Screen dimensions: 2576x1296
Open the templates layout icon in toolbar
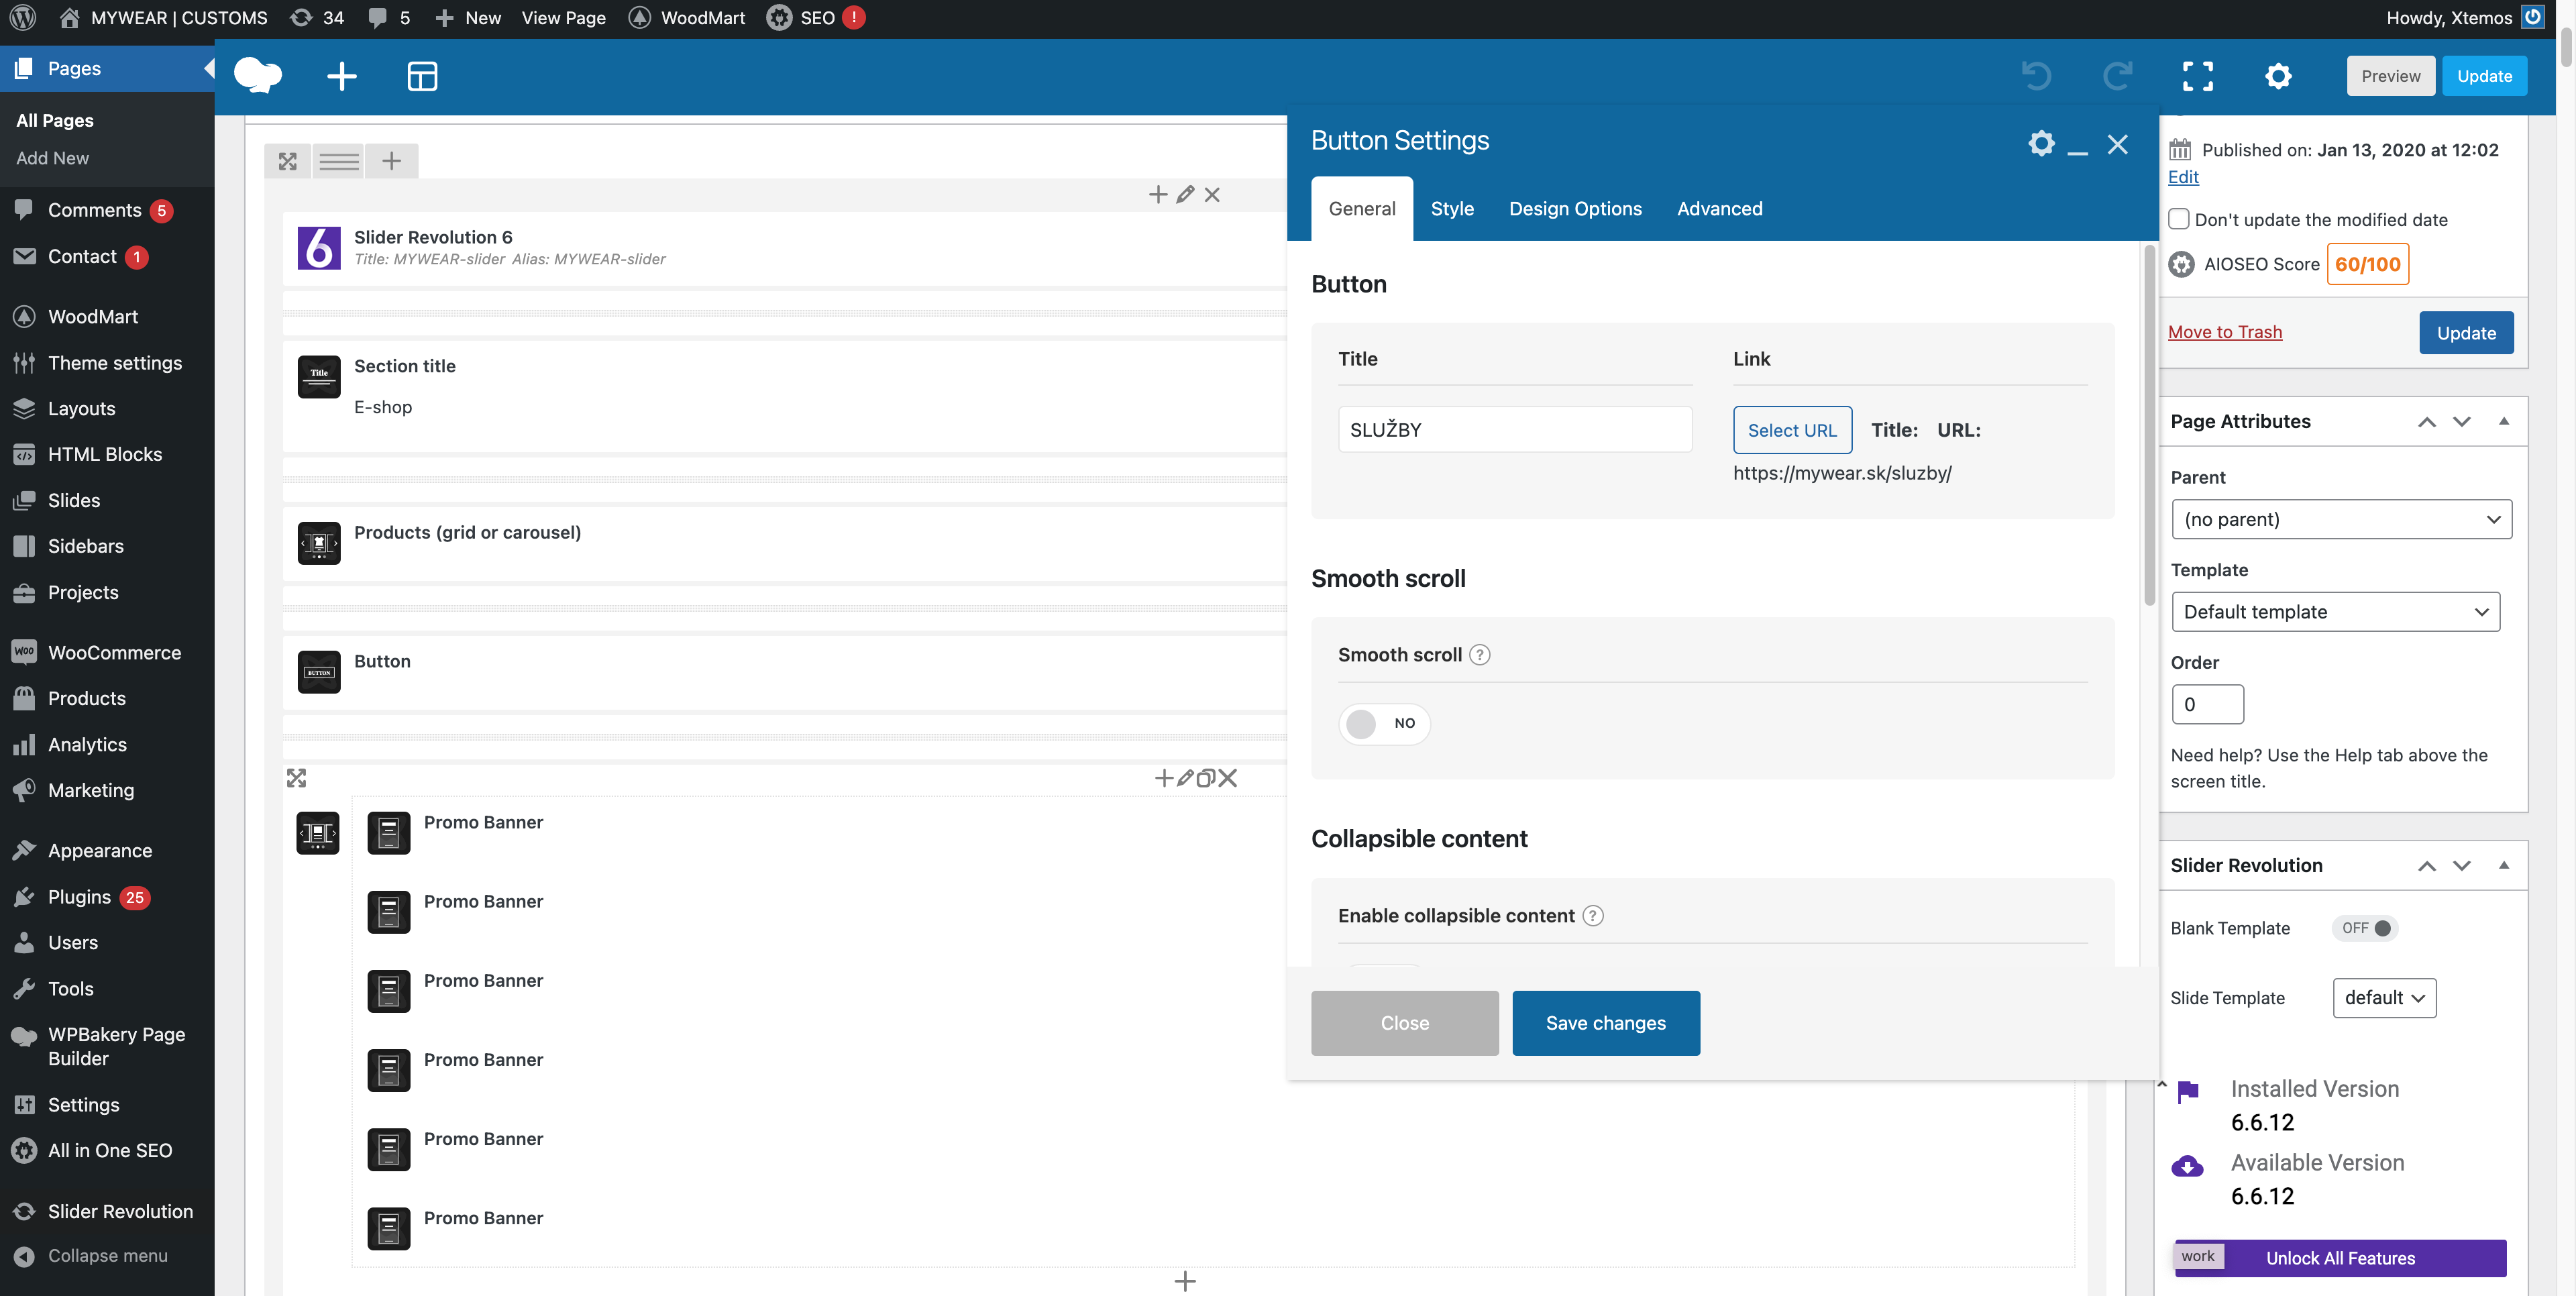422,76
